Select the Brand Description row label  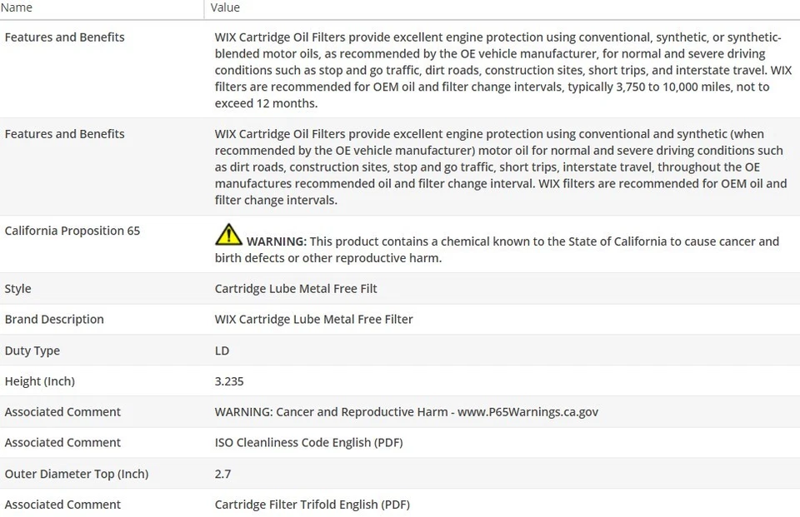point(54,320)
